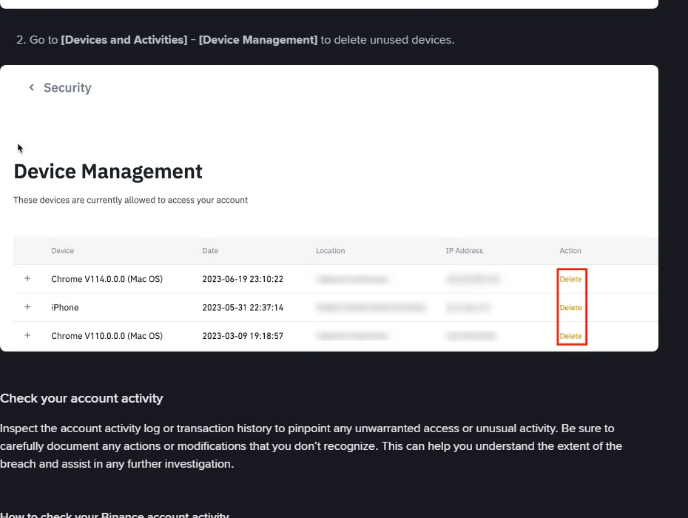Click the 'Inspect the account activity log' paragraph
The height and width of the screenshot is (518, 688).
tap(311, 446)
